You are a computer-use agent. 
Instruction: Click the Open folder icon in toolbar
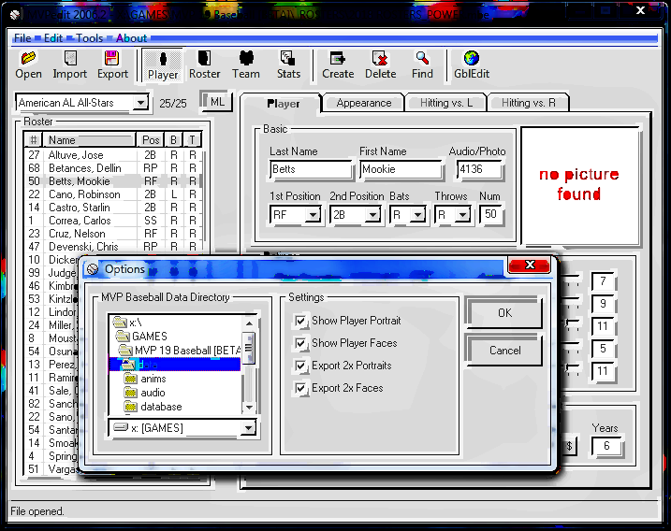(x=28, y=58)
